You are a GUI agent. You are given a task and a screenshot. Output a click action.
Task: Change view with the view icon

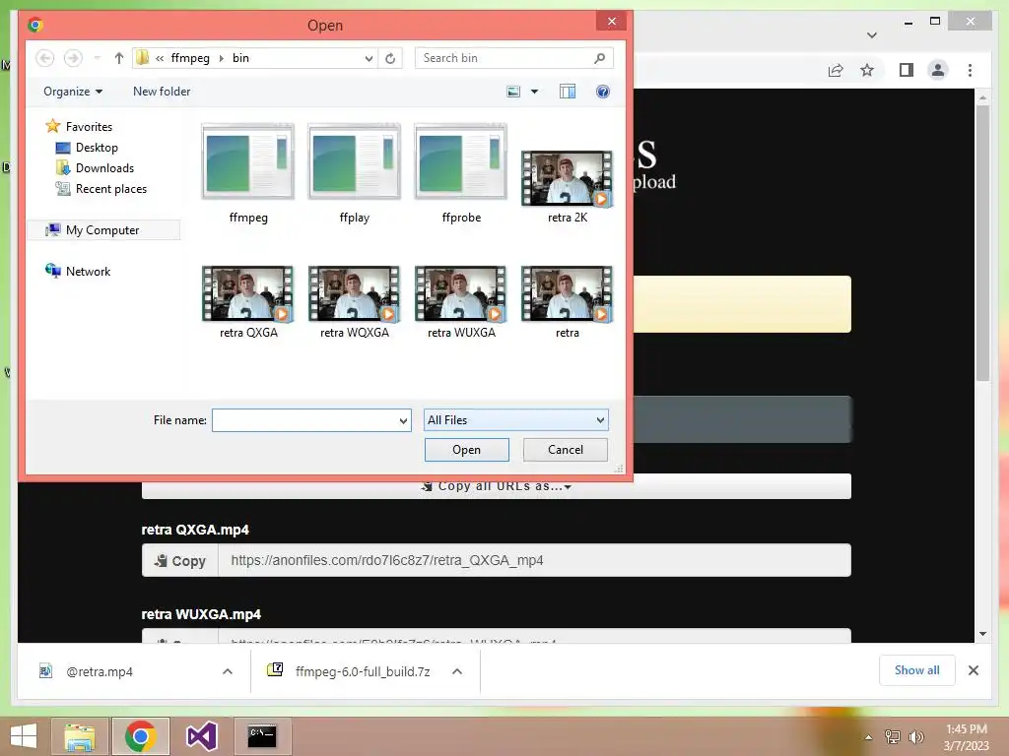coord(512,92)
